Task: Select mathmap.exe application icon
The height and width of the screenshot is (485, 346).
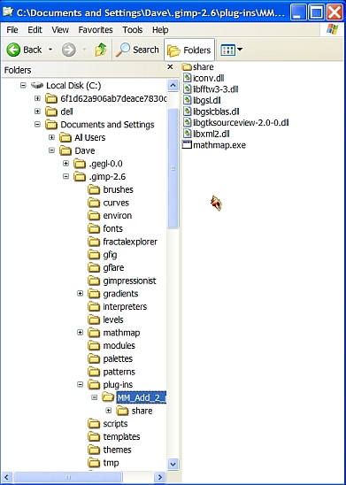Action: (188, 145)
